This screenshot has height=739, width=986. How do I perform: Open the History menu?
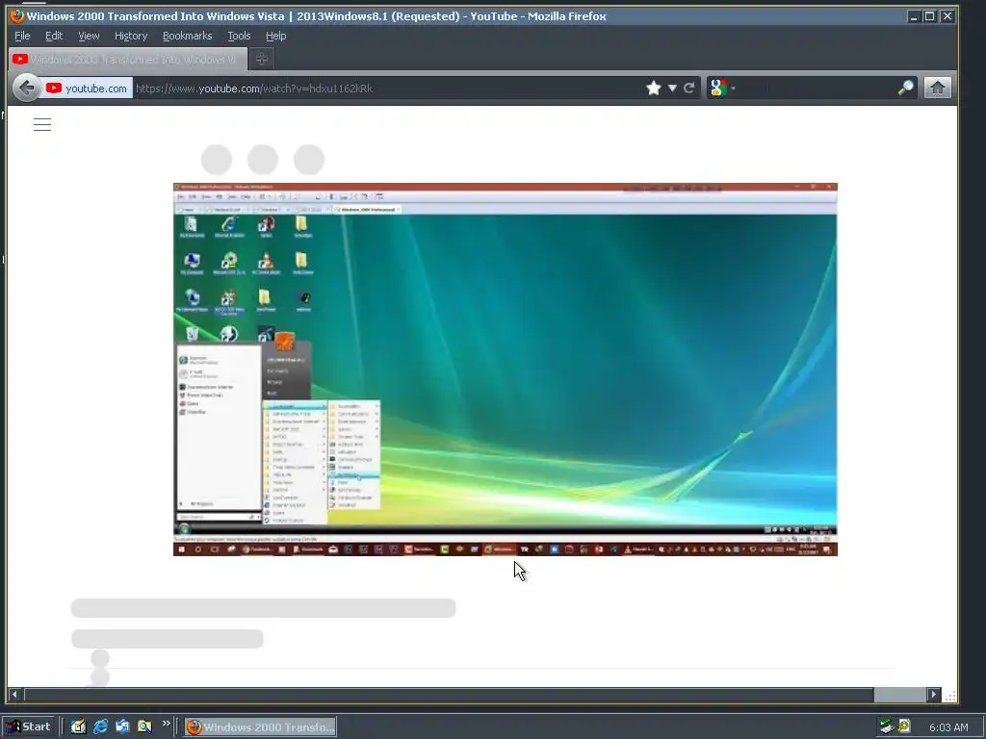pos(131,36)
